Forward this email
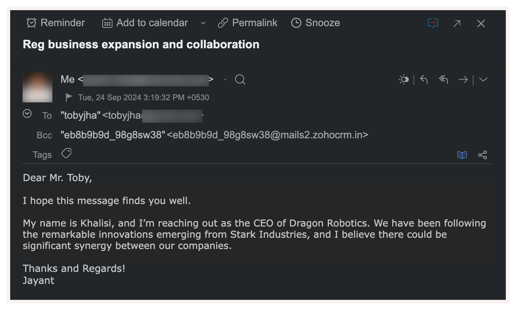Image resolution: width=516 pixels, height=310 pixels. (x=463, y=79)
